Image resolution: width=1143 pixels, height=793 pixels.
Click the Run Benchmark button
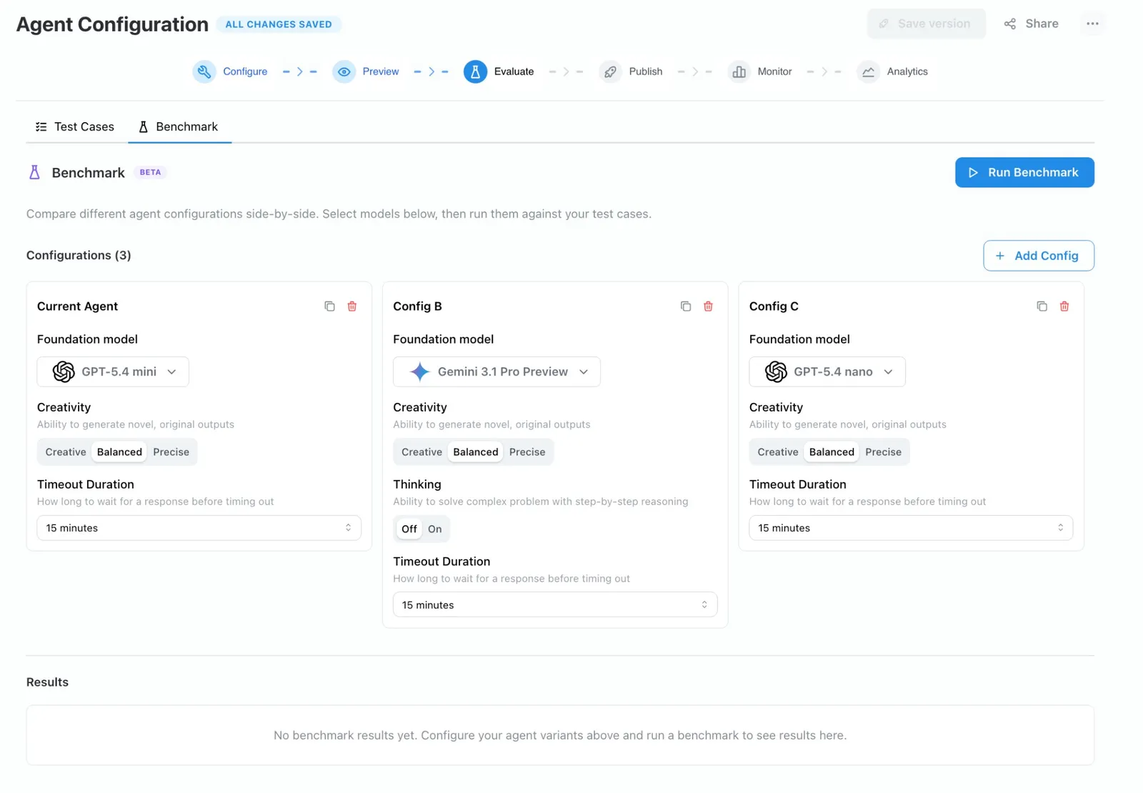1024,172
